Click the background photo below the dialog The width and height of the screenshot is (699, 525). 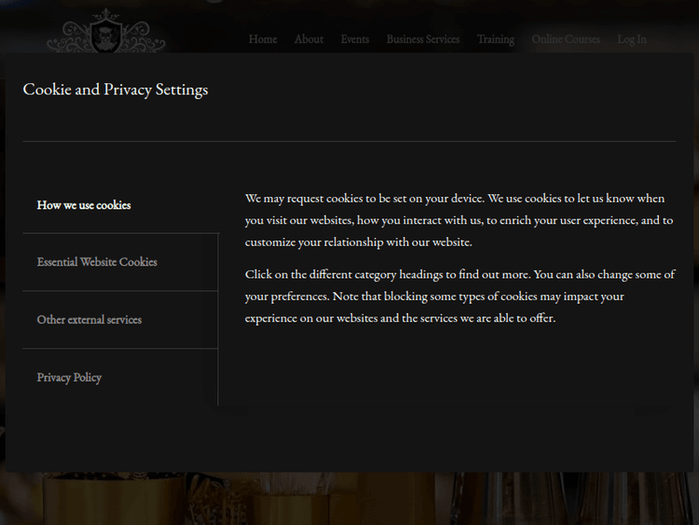[x=349, y=499]
